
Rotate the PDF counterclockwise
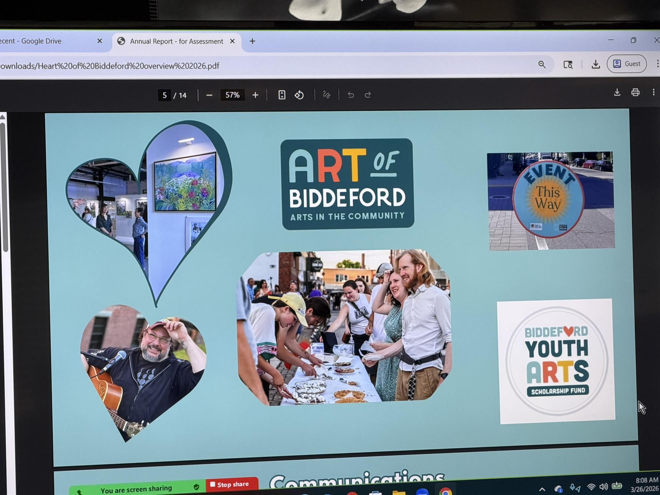(299, 95)
